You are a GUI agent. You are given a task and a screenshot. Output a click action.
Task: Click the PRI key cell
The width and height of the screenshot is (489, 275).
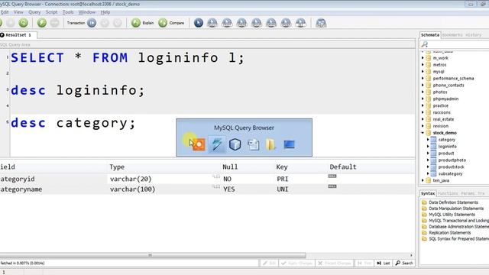coord(283,179)
